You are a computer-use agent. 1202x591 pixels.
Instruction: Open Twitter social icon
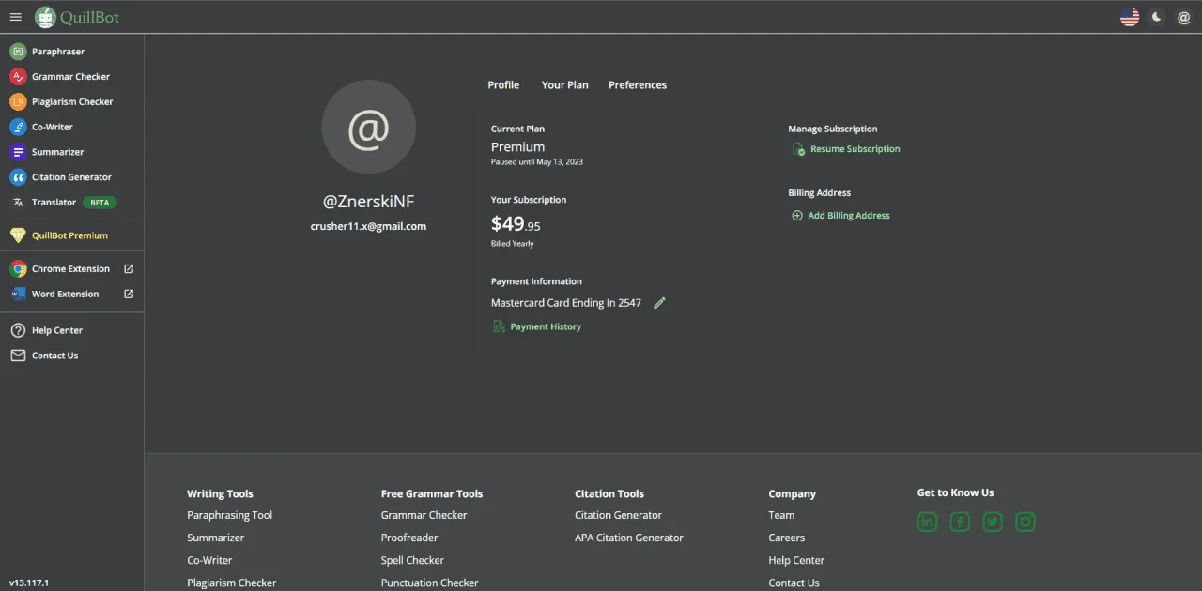click(x=993, y=523)
